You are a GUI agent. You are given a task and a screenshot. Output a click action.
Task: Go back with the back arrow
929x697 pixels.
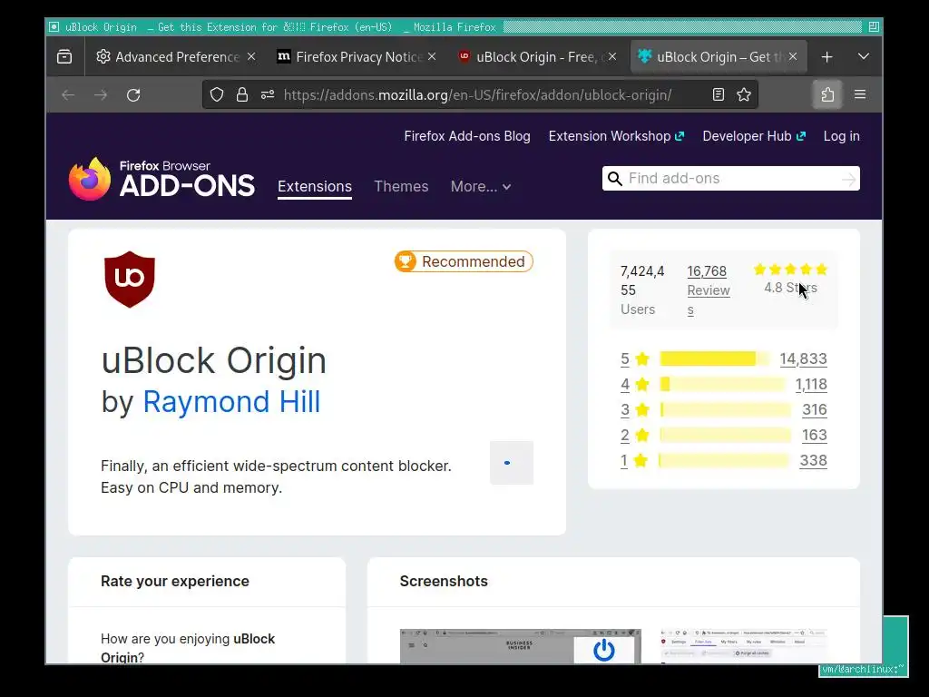(x=68, y=94)
